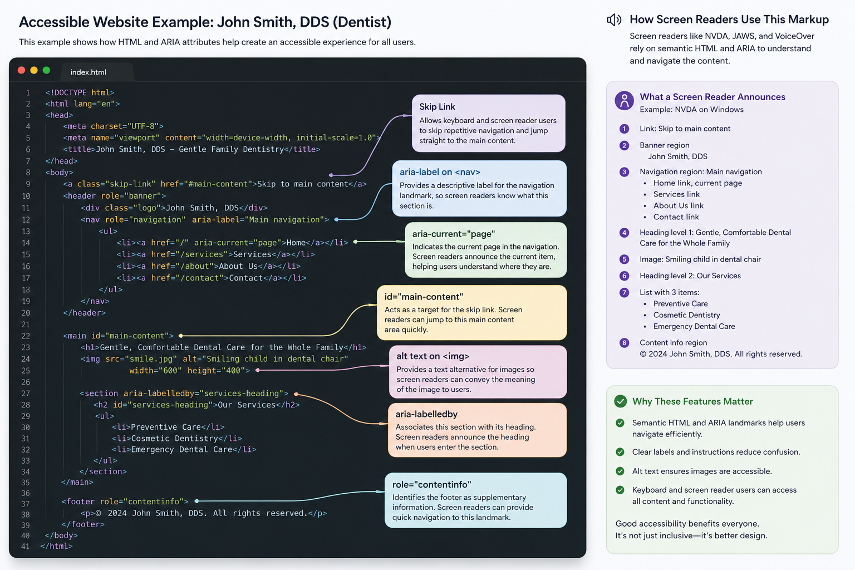The image size is (855, 570).
Task: Click the Emergency Dental Care list item code line
Action: 184,449
